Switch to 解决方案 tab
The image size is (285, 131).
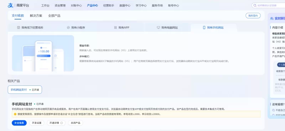[x=36, y=16]
